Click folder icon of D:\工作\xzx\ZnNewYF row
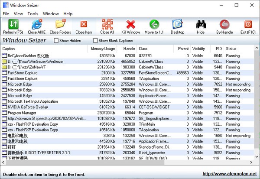The width and height of the screenshot is (260, 179). (x=4, y=67)
